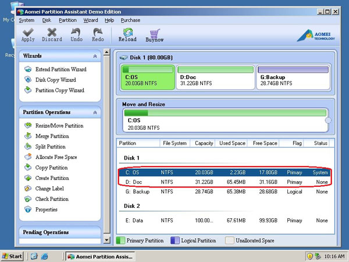This screenshot has height=262, width=349.
Task: Click the Apply checkmark toolbar icon
Action: pos(28,32)
